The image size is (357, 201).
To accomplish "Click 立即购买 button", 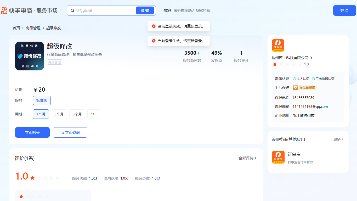I will [32, 132].
